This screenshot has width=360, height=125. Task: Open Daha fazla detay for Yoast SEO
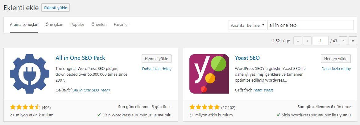tap(336, 69)
